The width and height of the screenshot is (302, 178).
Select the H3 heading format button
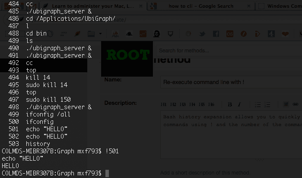(x=182, y=104)
